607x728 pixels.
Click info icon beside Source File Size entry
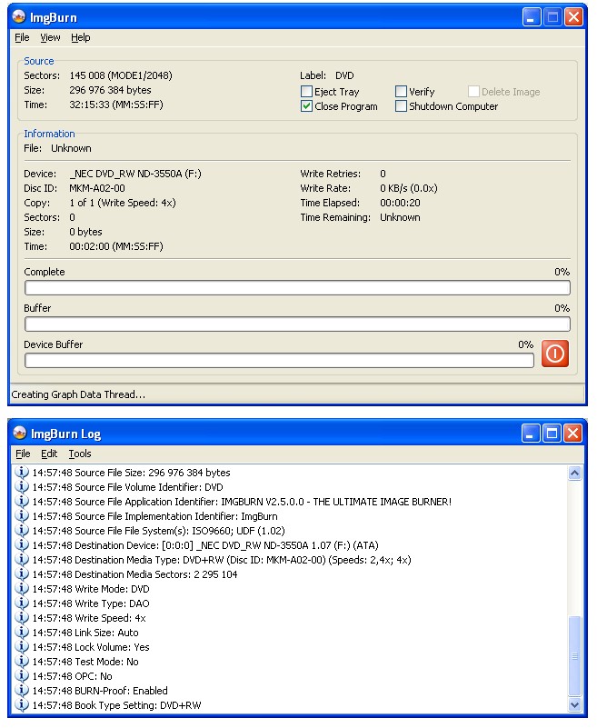pyautogui.click(x=23, y=473)
